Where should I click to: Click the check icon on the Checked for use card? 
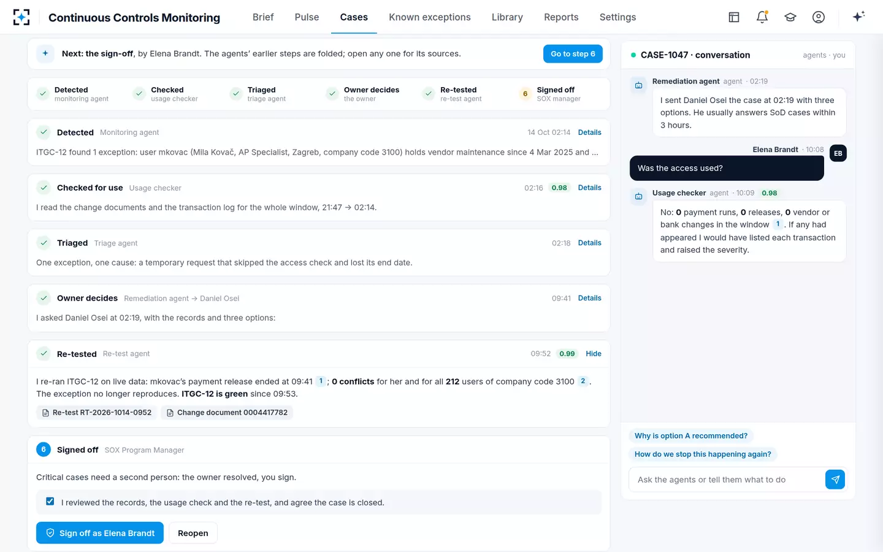pos(44,188)
